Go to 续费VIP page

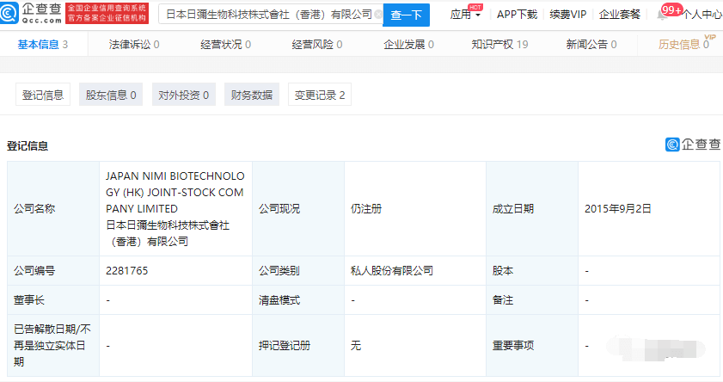coord(567,15)
